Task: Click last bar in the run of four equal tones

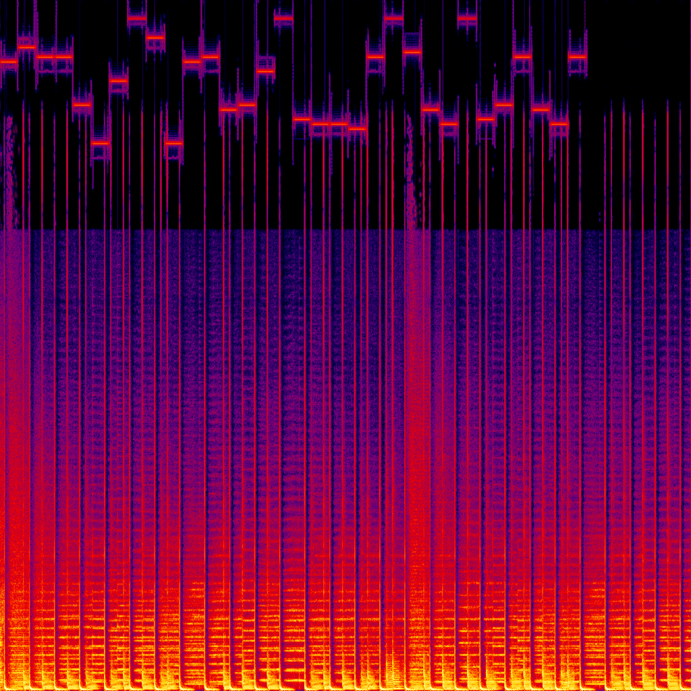Action: coord(357,128)
